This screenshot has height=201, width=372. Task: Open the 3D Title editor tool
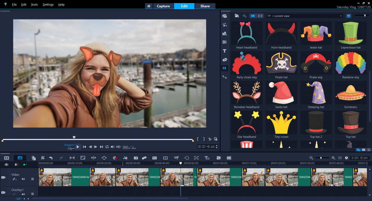coord(207,158)
